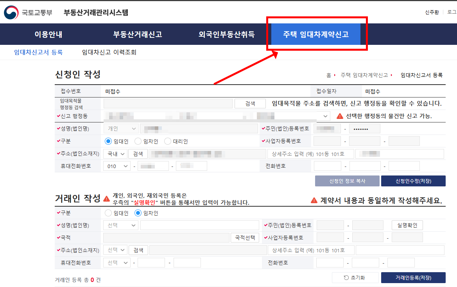Screen dimensions: 457x287
Task: Click the 신청인수정(저장) save button
Action: point(413,181)
